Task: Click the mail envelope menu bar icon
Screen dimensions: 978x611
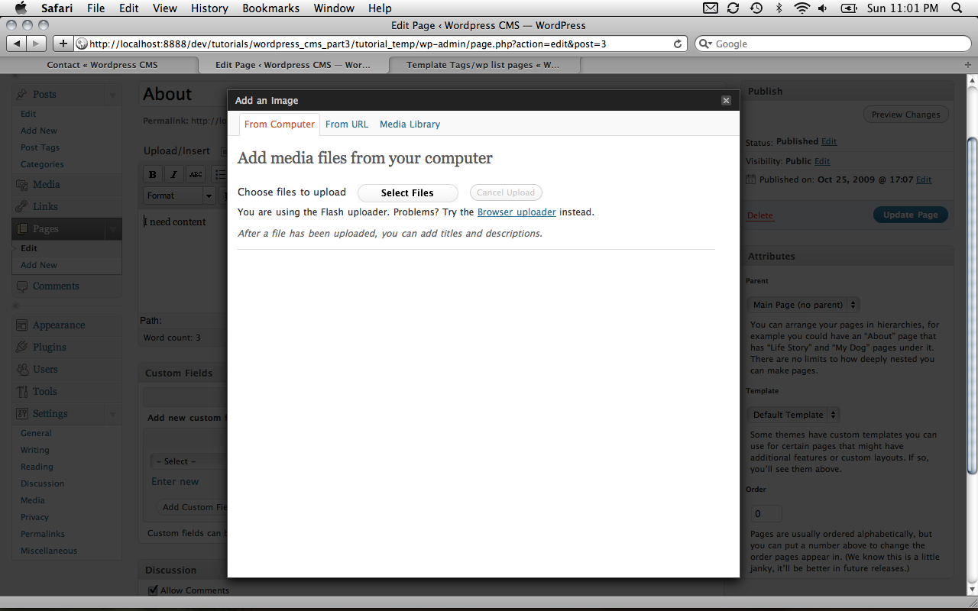Action: pos(710,8)
